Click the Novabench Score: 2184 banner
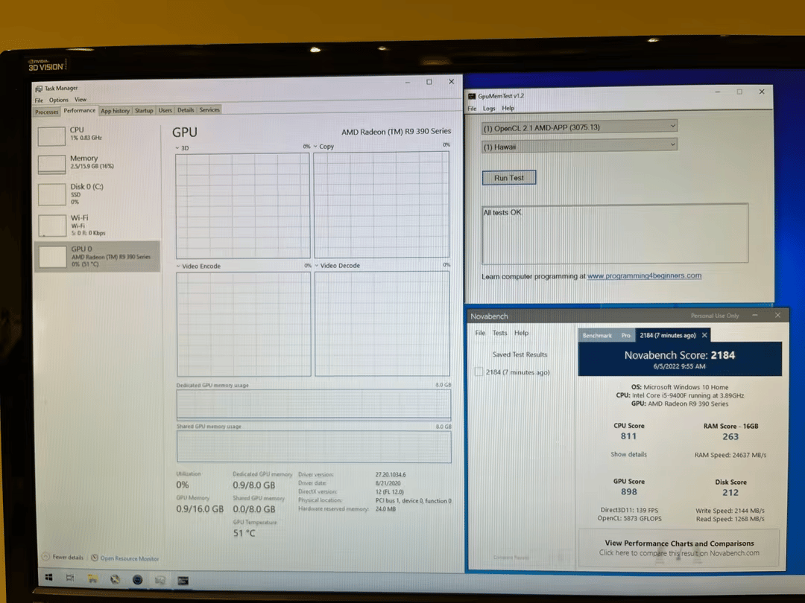This screenshot has width=805, height=603. click(679, 360)
